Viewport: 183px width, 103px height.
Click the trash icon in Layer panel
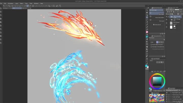pyautogui.click(x=182, y=14)
